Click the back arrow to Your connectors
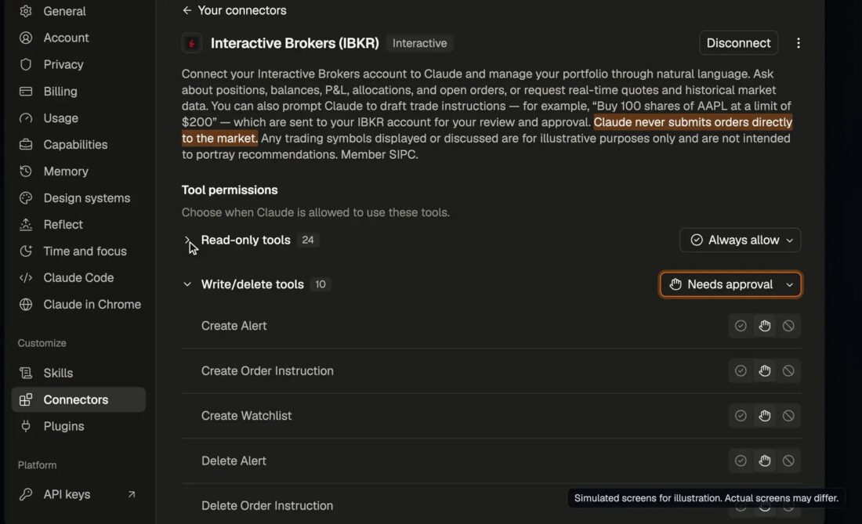The height and width of the screenshot is (524, 862). tap(187, 10)
